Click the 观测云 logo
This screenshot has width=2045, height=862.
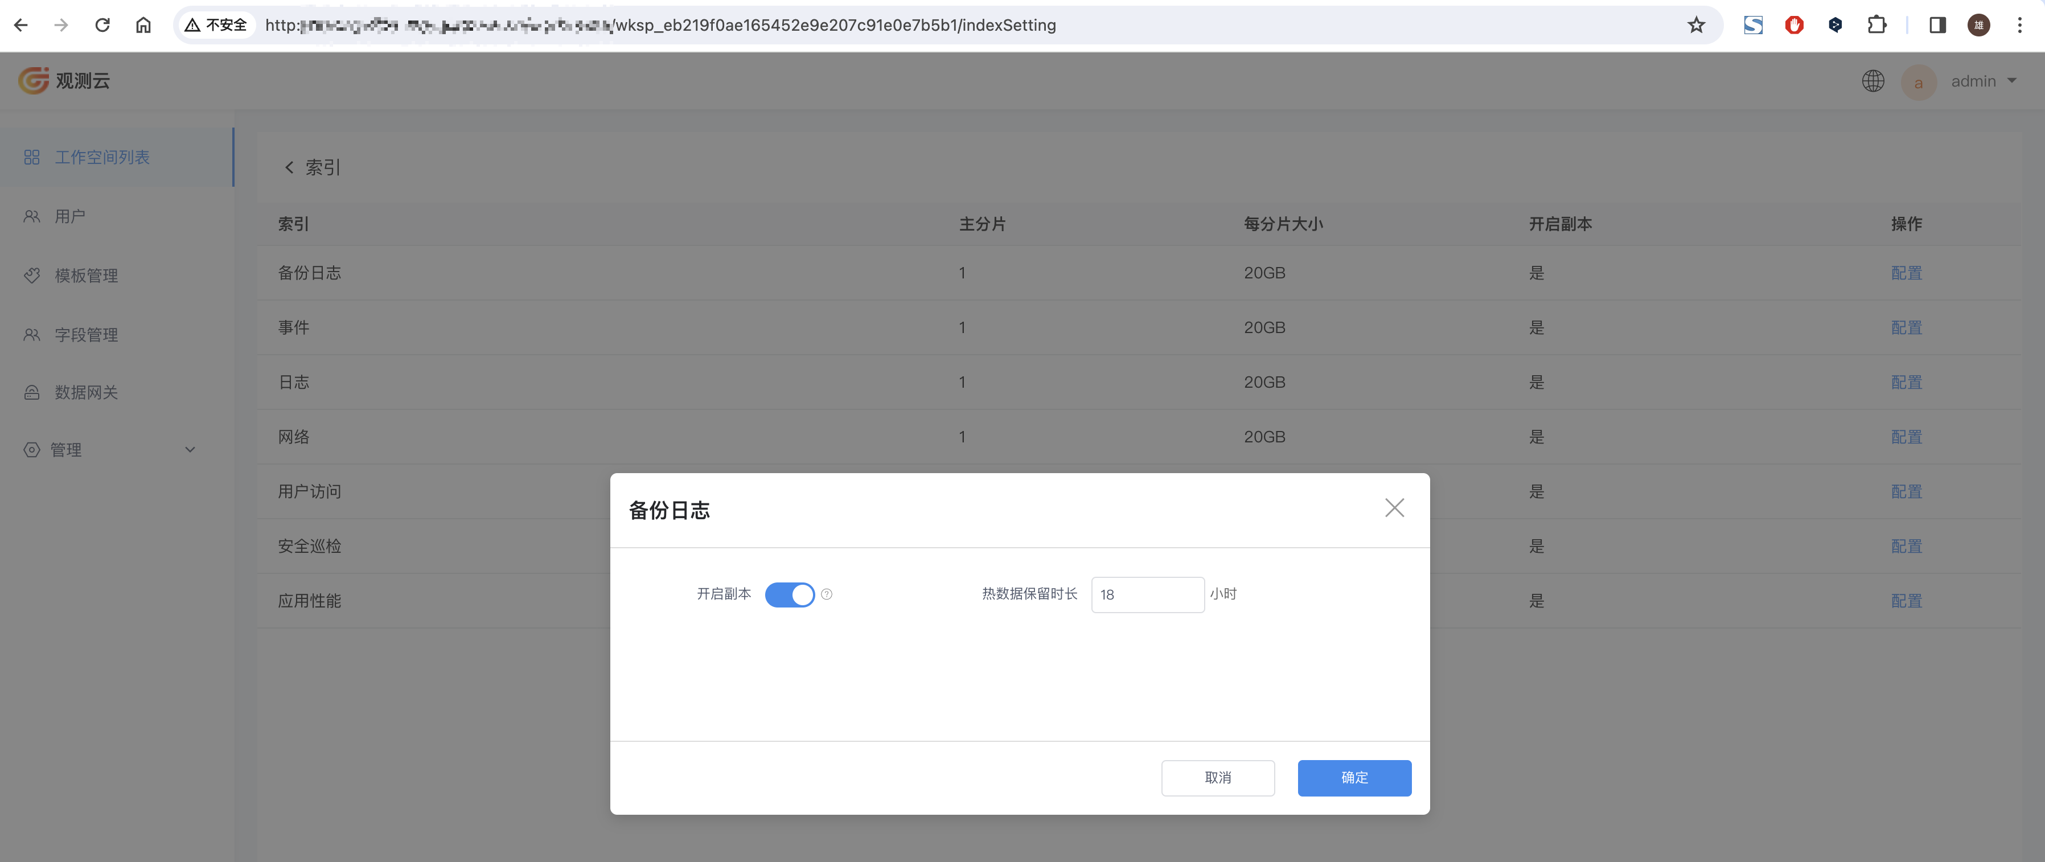click(64, 80)
